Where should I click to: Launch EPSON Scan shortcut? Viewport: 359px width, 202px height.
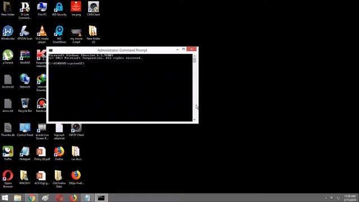[x=25, y=33]
